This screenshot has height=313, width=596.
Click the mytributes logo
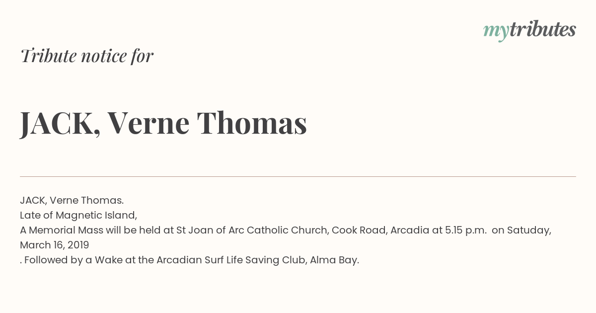click(529, 30)
